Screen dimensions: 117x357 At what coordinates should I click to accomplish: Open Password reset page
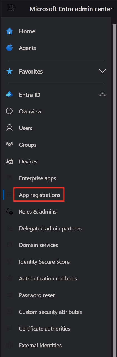point(37,295)
